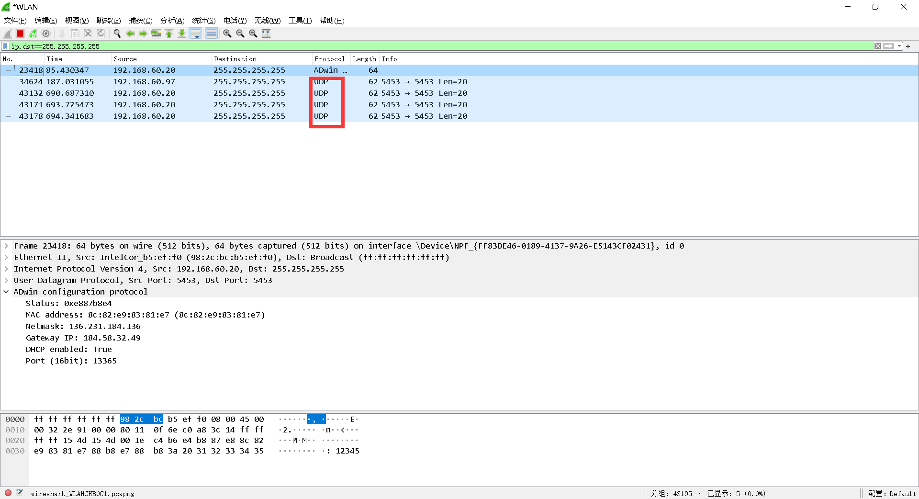
Task: Clear the display filter
Action: tap(878, 46)
